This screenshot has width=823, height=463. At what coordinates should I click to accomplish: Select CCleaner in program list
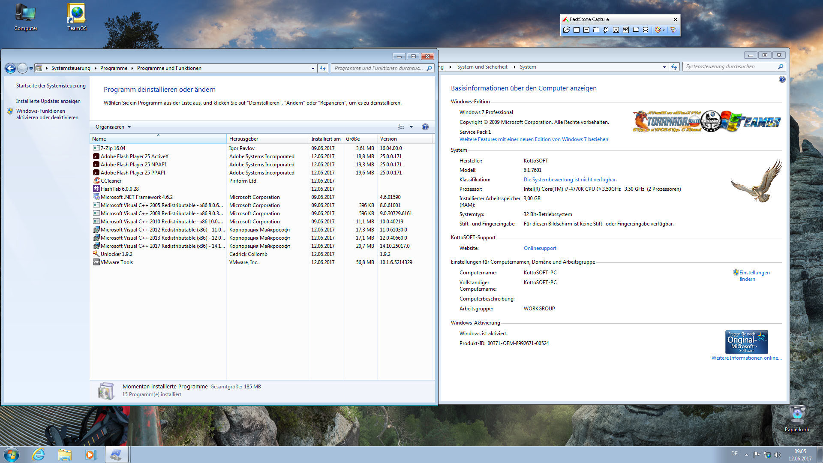click(x=261, y=181)
